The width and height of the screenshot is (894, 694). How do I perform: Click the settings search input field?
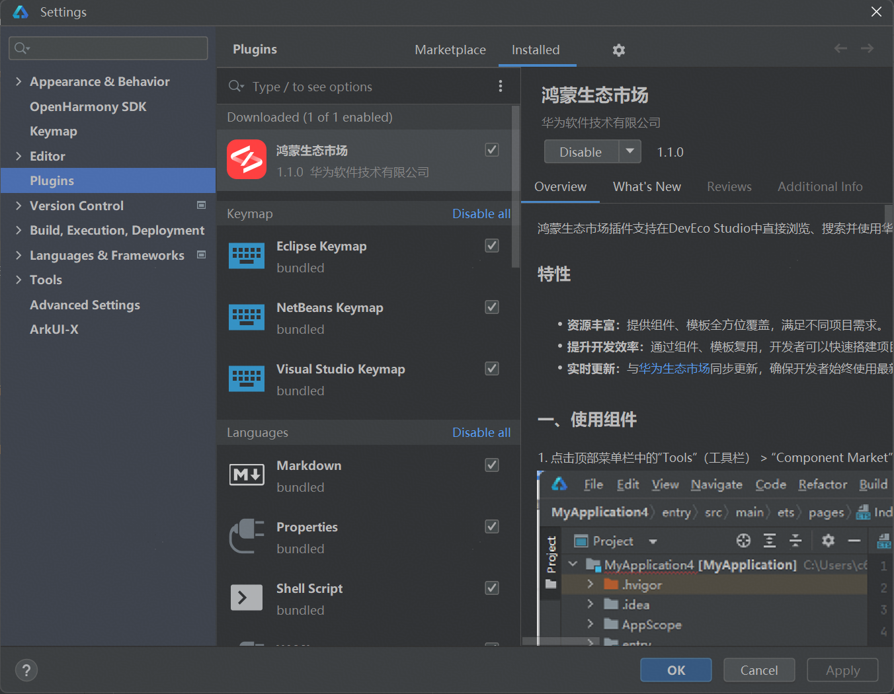pyautogui.click(x=108, y=48)
